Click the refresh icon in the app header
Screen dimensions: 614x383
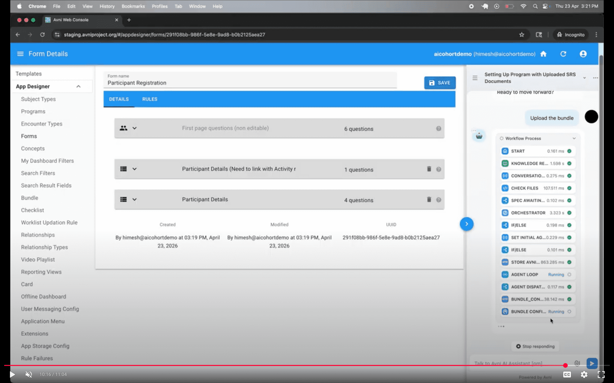tap(563, 54)
